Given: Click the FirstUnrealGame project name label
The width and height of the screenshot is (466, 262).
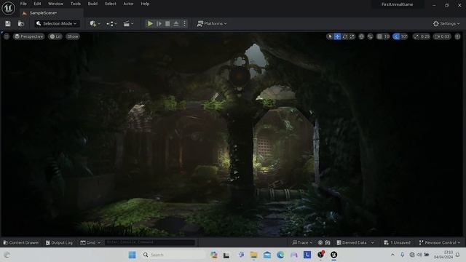Looking at the screenshot, I should [x=397, y=4].
